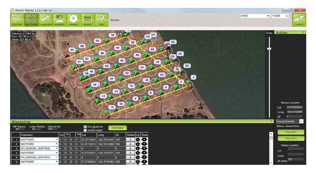Launch the Simulation screen

click(59, 21)
